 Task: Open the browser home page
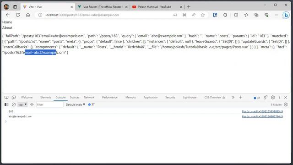click(x=28, y=15)
